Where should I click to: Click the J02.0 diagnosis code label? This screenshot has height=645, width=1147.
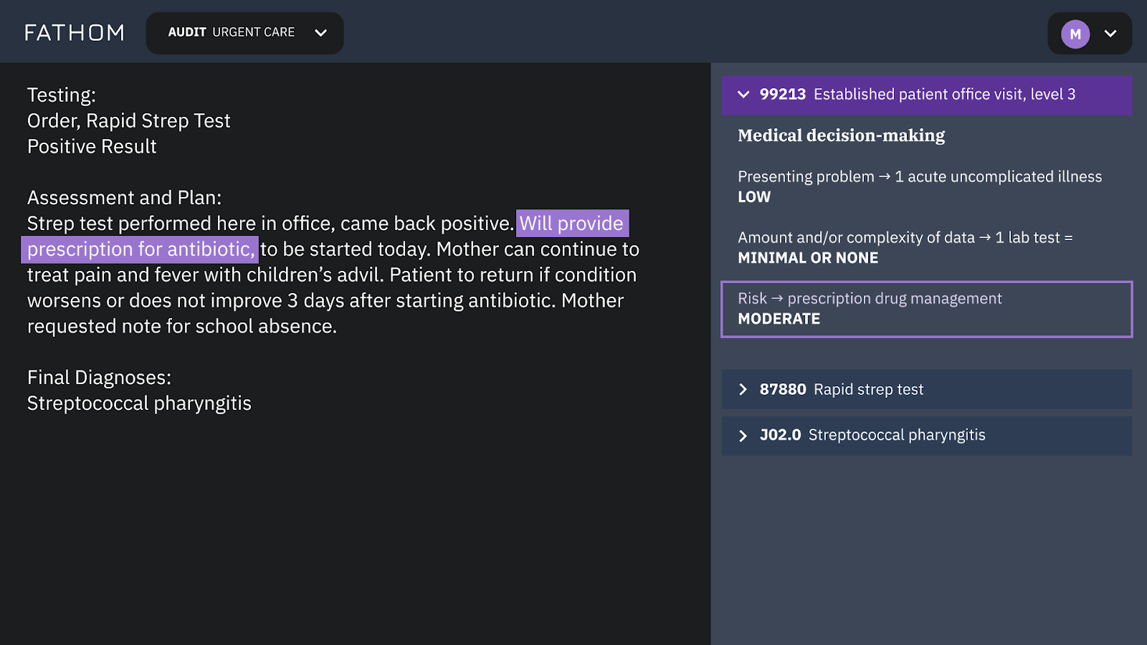pyautogui.click(x=780, y=435)
